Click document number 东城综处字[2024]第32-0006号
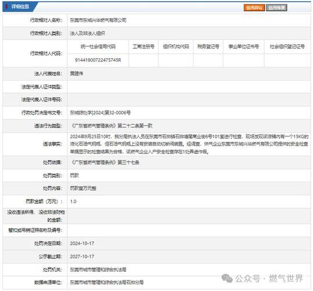This screenshot has width=313, height=291. tap(100, 113)
